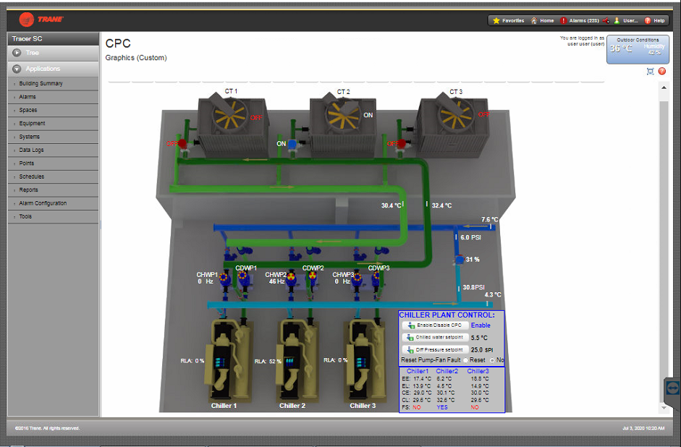The image size is (681, 447).
Task: Click the CHWP1 pump icon
Action: point(224,278)
